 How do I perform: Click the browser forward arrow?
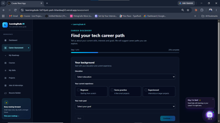[9, 10]
